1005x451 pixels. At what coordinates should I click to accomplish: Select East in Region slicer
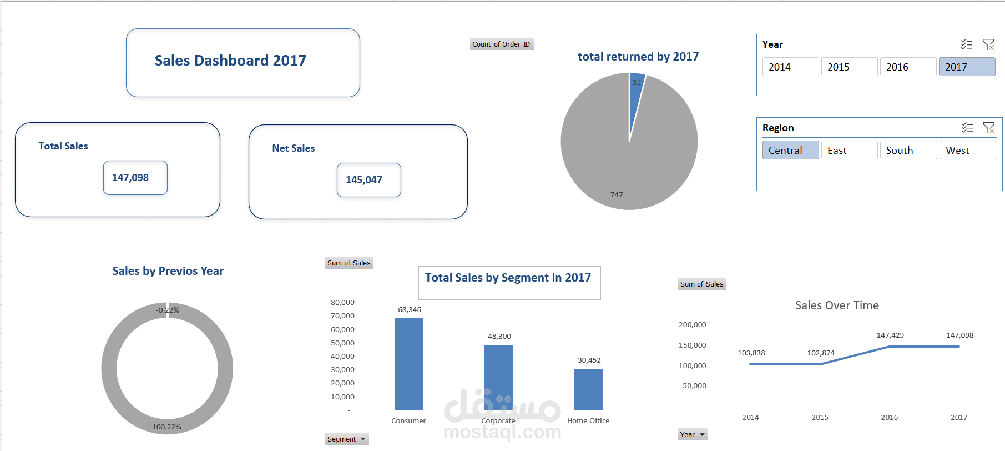click(x=849, y=150)
